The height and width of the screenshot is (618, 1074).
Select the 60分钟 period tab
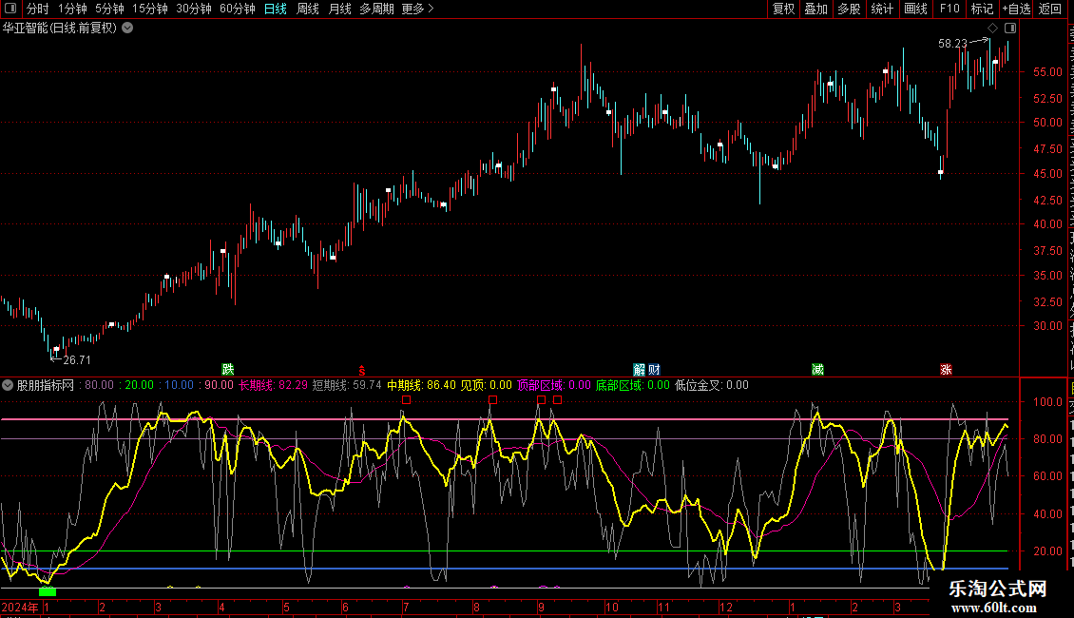[237, 9]
